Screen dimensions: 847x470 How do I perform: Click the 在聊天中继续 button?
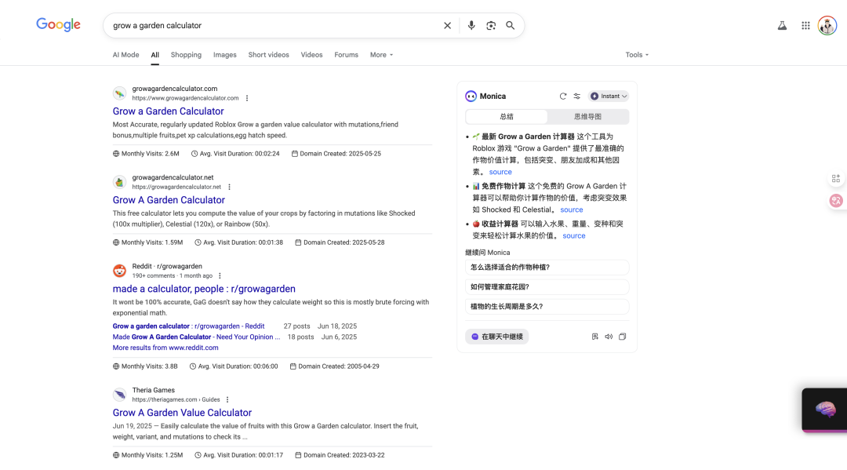coord(497,337)
